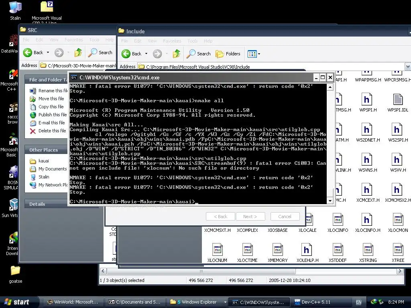
Task: Click Back in the Include window toolbar
Action: click(132, 54)
